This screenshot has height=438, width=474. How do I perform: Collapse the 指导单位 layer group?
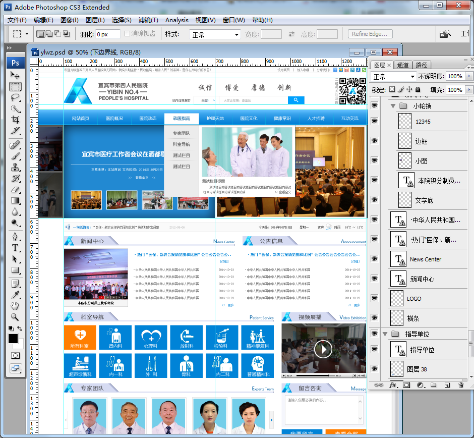385,334
